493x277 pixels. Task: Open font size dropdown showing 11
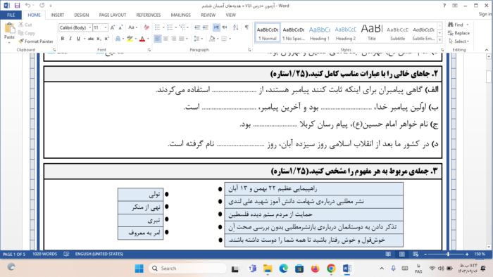tap(106, 27)
